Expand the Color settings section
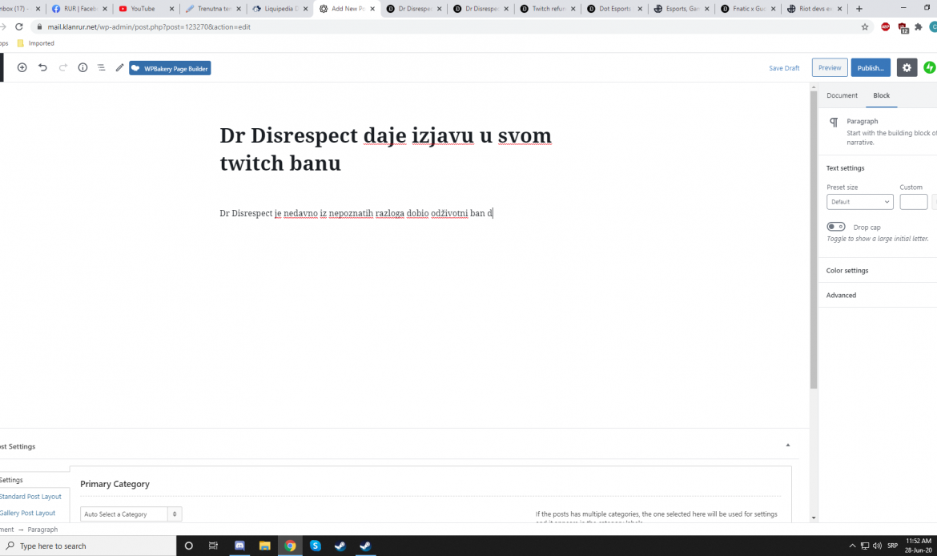937x556 pixels. (x=847, y=271)
